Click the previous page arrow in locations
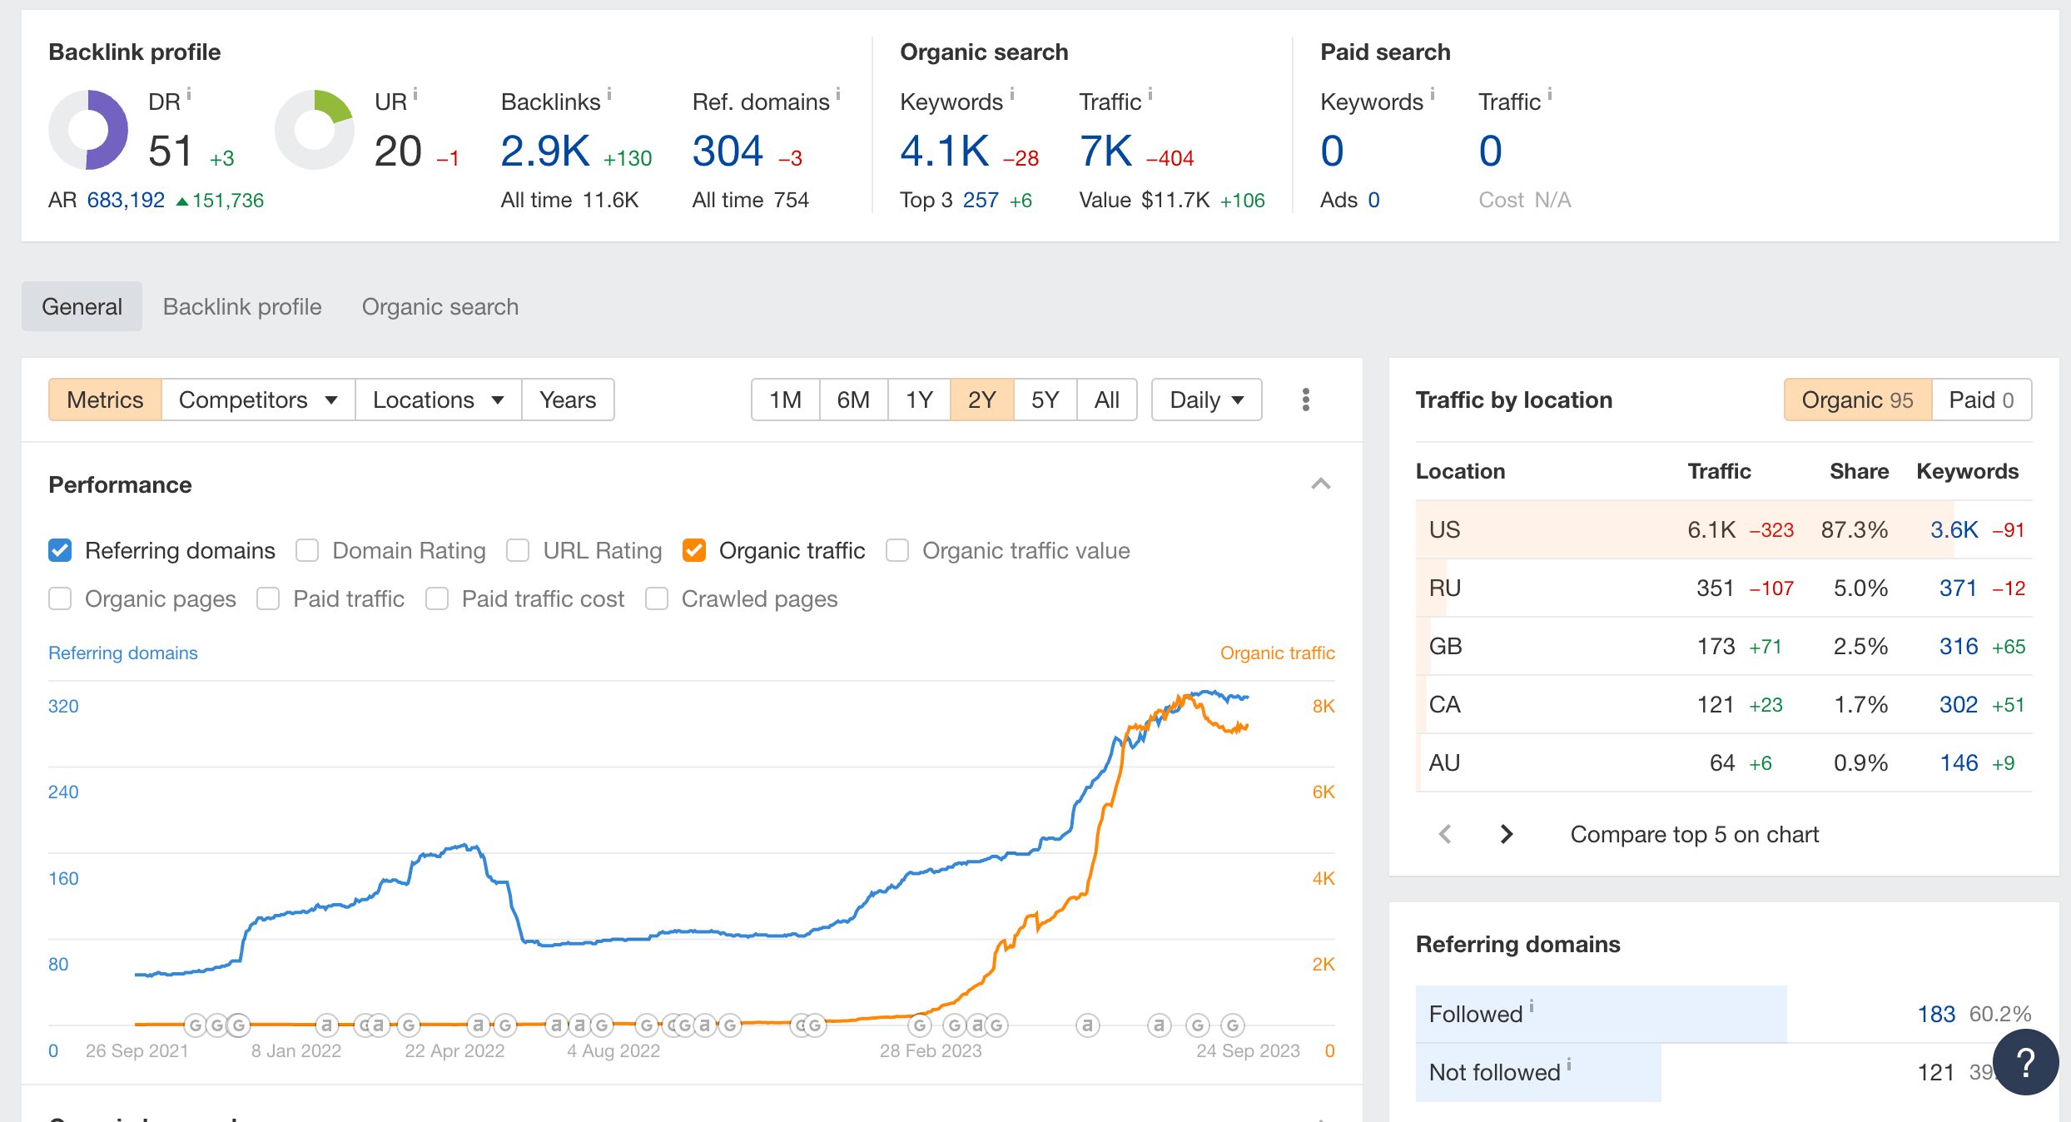This screenshot has width=2071, height=1122. click(1446, 834)
